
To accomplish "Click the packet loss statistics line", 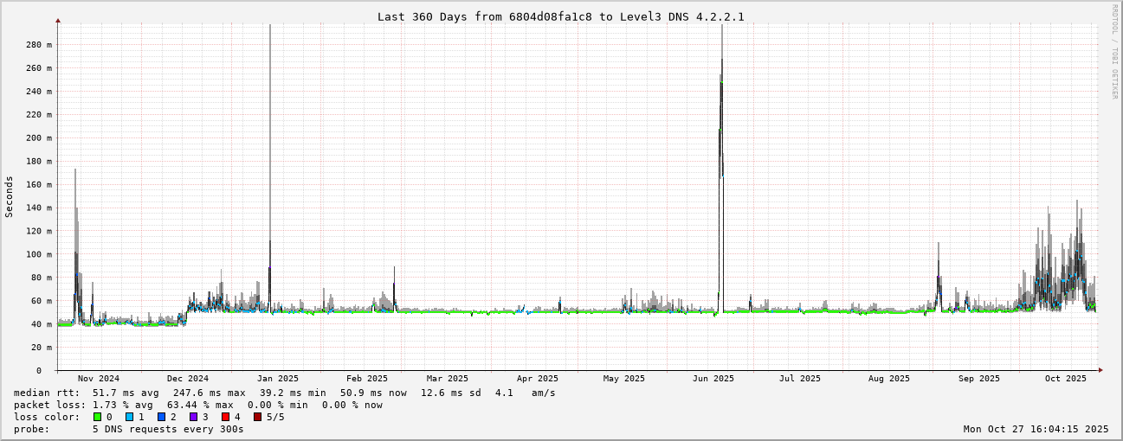I will click(197, 405).
